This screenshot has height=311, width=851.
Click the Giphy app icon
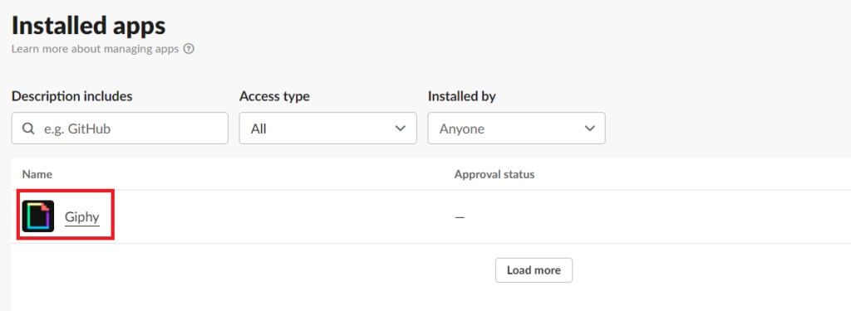(38, 216)
